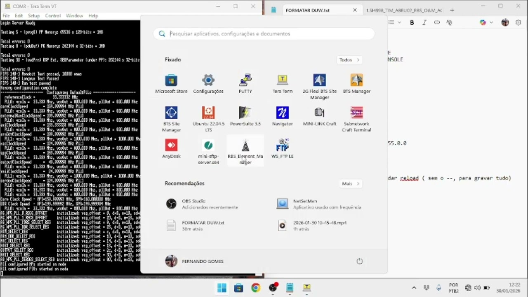This screenshot has width=528, height=297.
Task: Show all apps with Todos button
Action: coord(349,60)
